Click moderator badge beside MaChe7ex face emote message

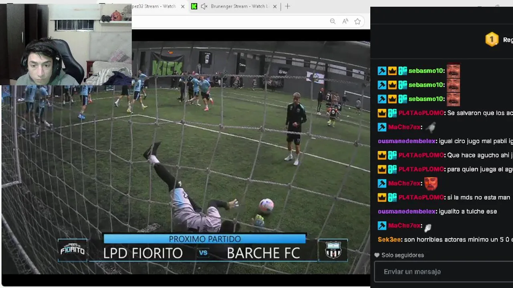[x=382, y=183]
